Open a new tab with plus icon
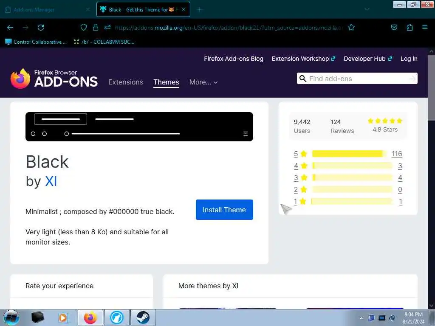This screenshot has width=435, height=326. click(199, 10)
